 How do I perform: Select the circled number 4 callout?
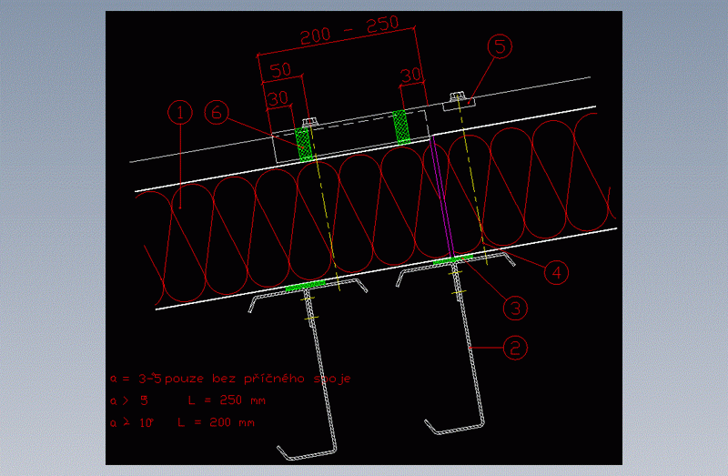point(556,270)
